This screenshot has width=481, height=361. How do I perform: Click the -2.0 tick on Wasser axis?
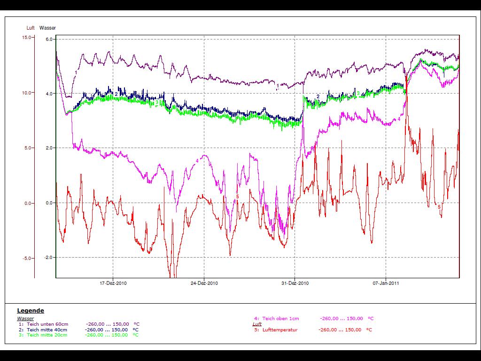(x=48, y=258)
